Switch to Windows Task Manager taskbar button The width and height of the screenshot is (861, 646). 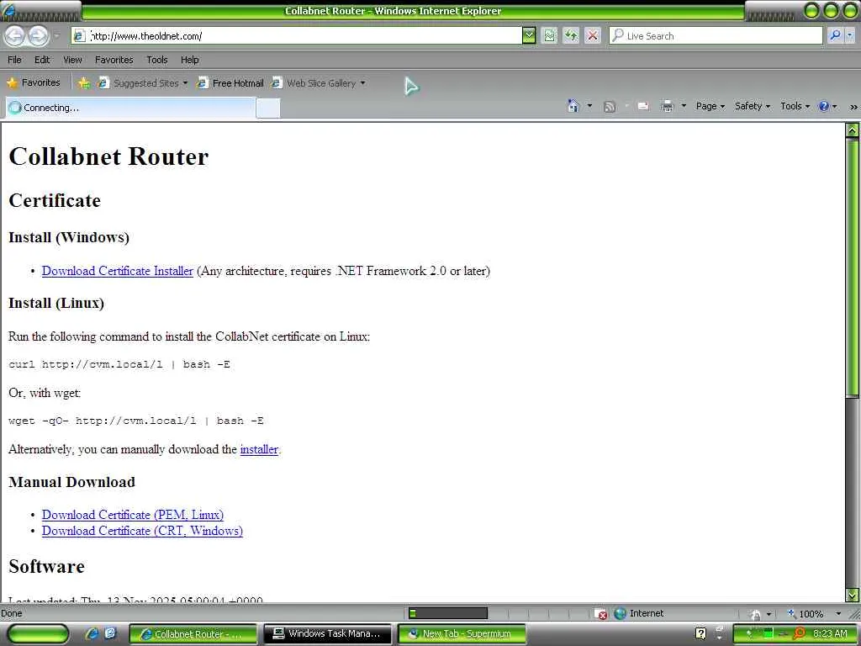pyautogui.click(x=328, y=633)
